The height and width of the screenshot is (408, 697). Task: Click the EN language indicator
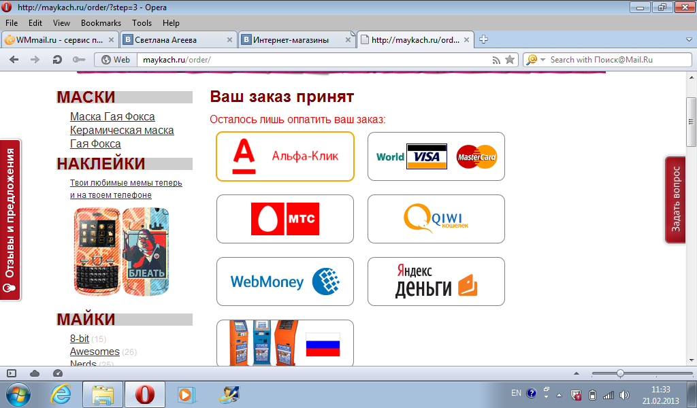click(x=516, y=393)
